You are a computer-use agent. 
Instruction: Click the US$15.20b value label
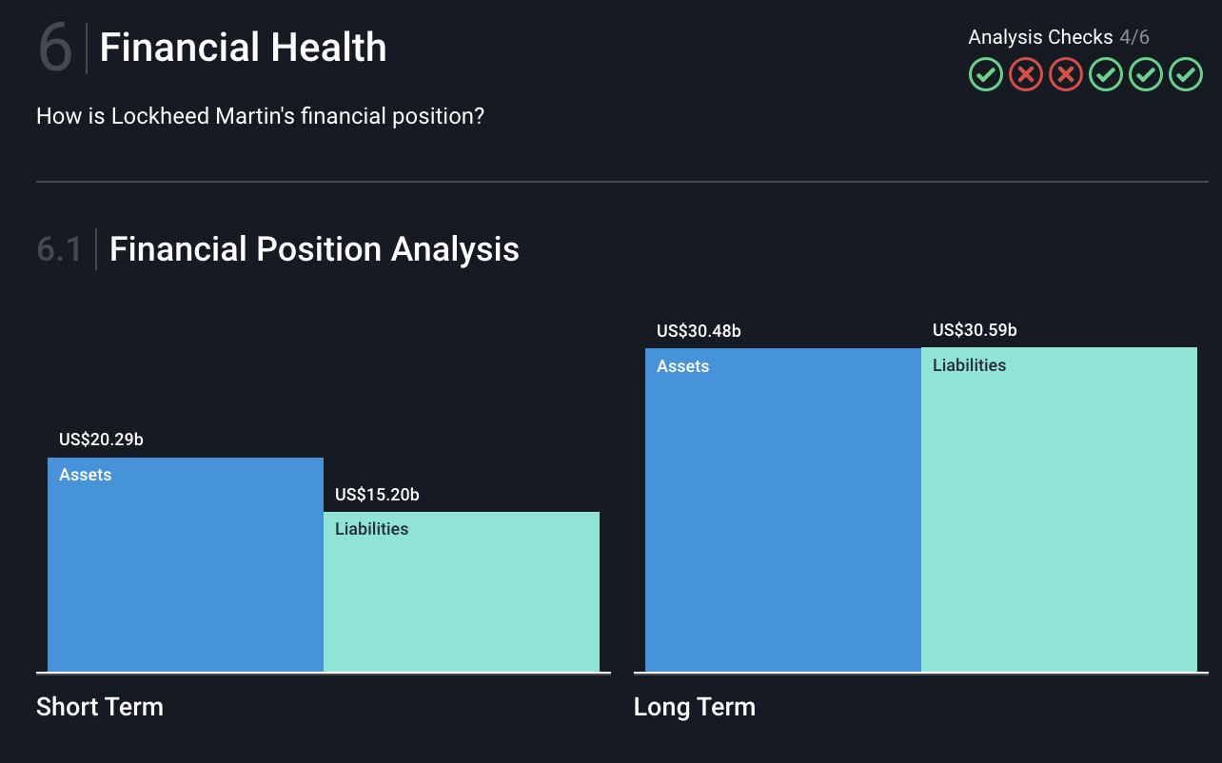[x=377, y=495]
